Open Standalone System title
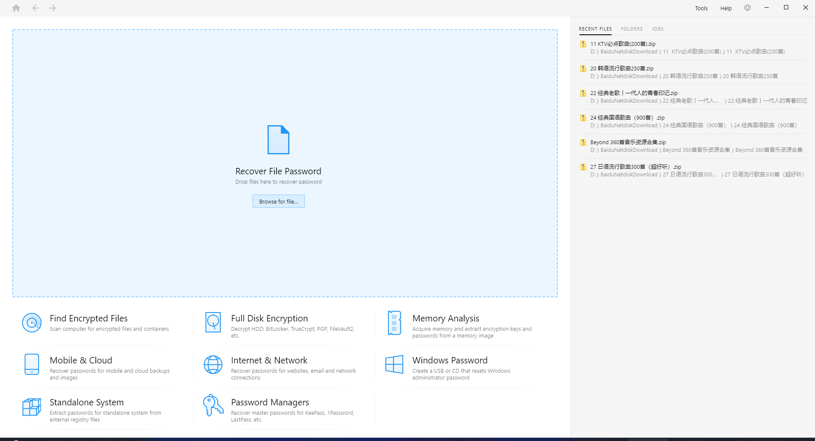This screenshot has width=815, height=441. pos(87,402)
